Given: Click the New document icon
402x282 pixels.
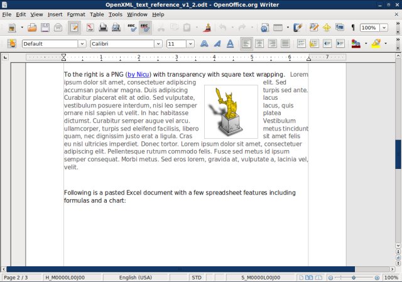Looking at the screenshot, I should [12, 28].
